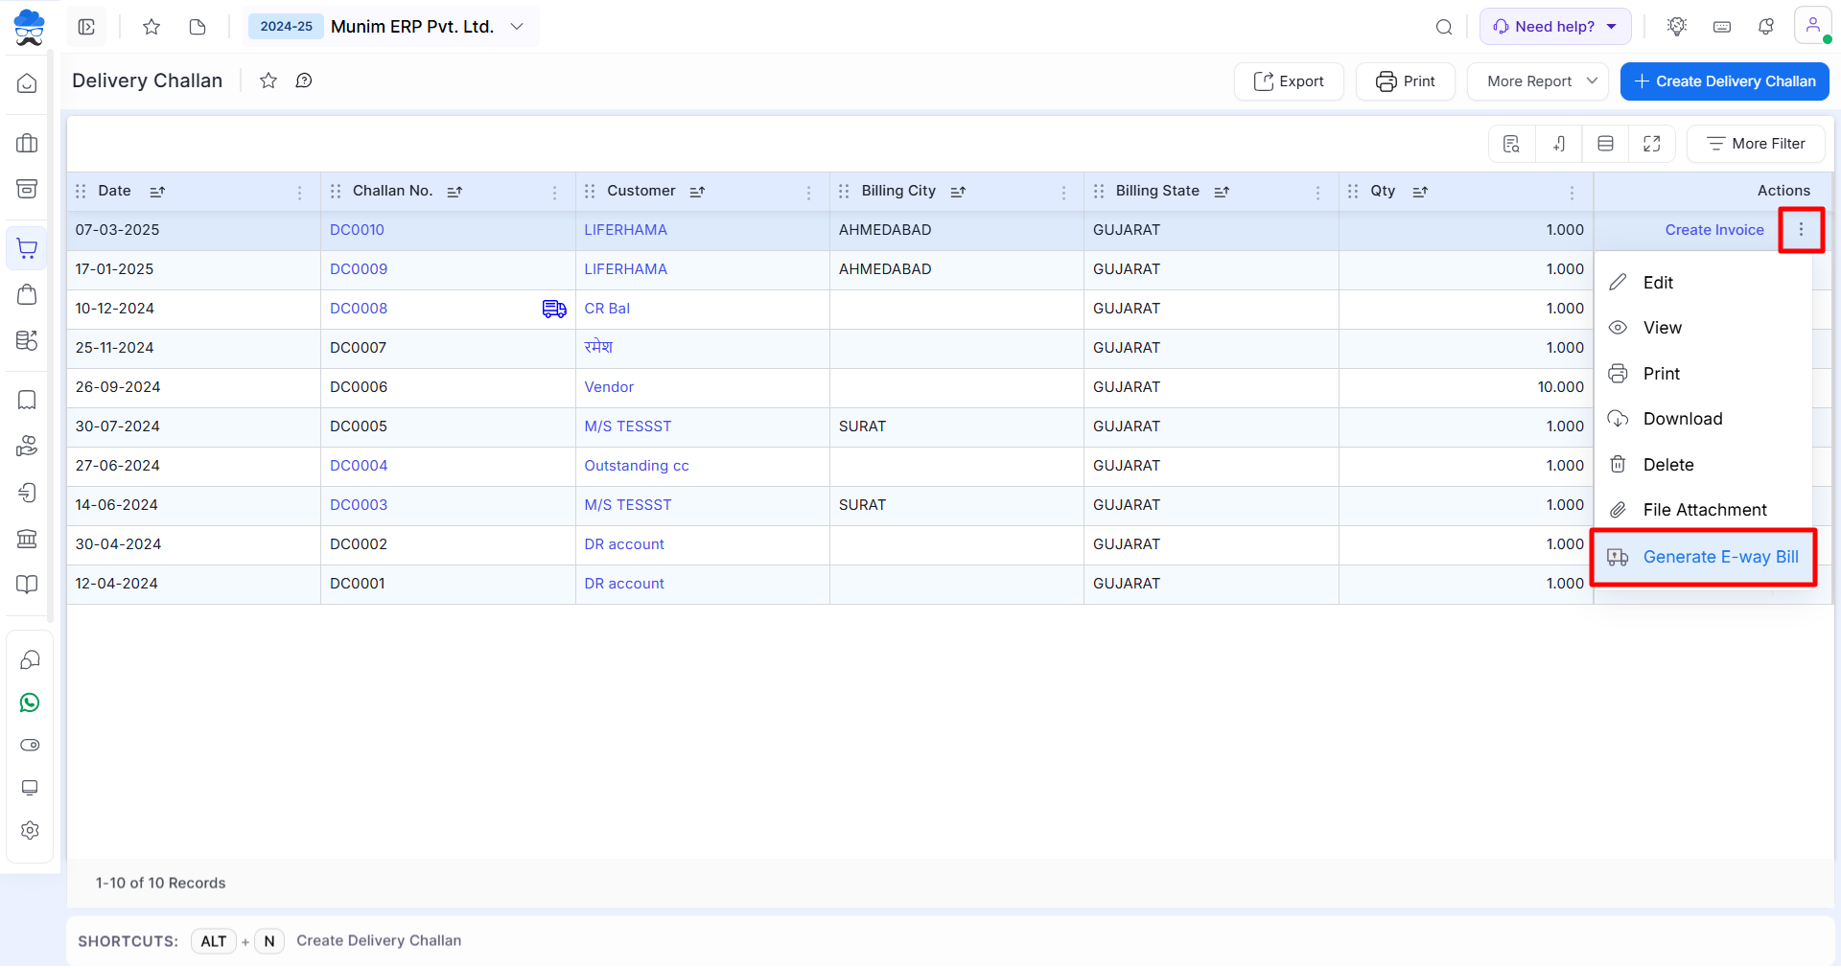
Task: Open the Customer column options menu
Action: pyautogui.click(x=808, y=192)
